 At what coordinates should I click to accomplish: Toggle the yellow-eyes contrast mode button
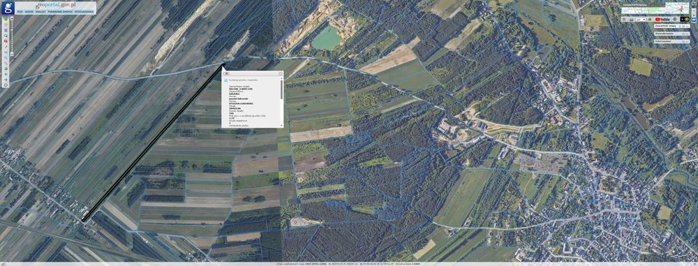(x=685, y=19)
